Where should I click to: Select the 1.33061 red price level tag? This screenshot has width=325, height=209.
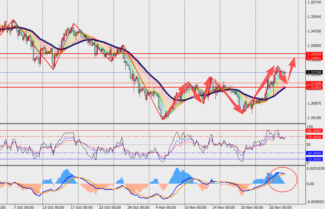tap(314, 58)
